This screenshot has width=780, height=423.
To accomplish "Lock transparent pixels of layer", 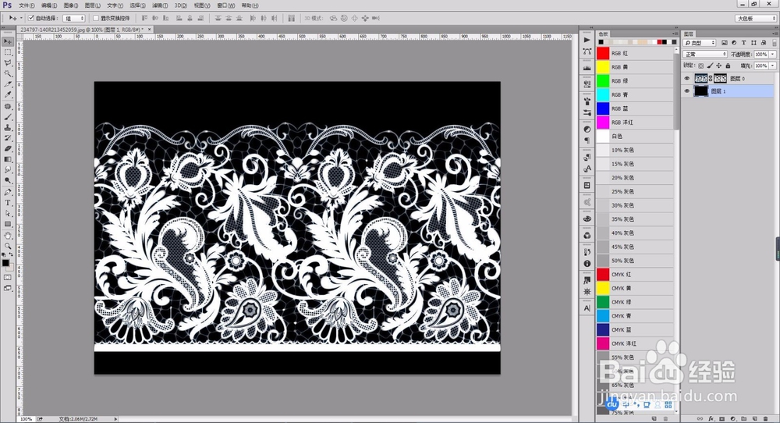I will 701,66.
